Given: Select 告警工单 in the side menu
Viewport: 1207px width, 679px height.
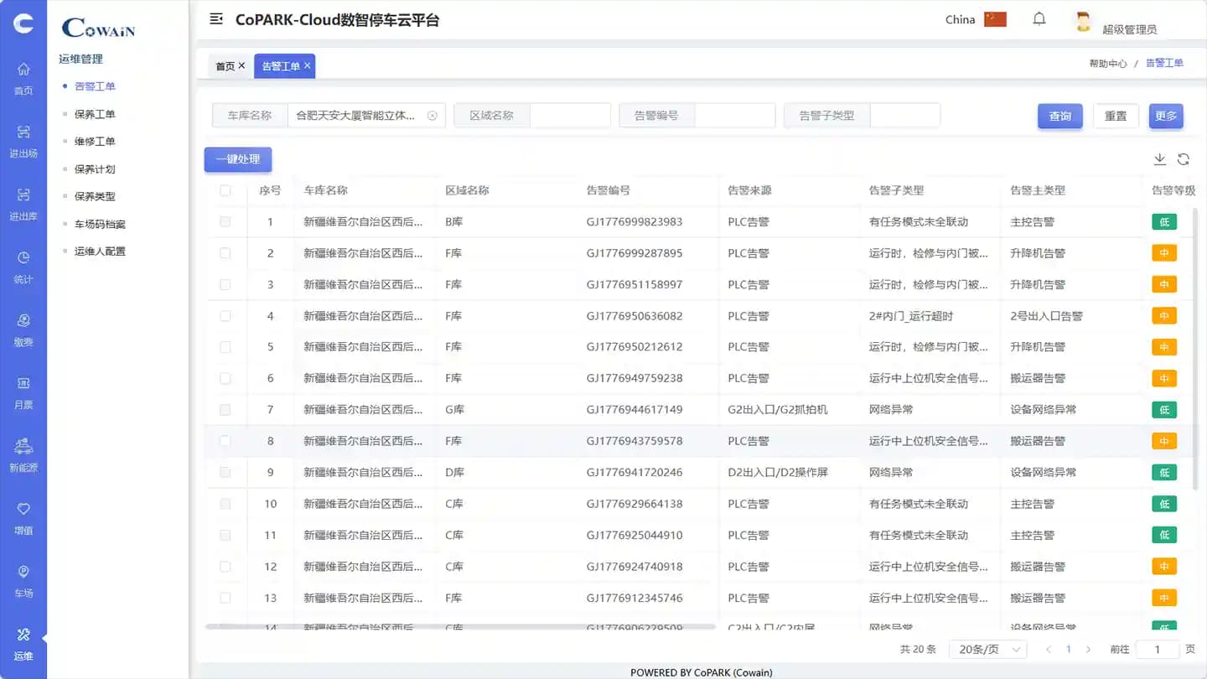Looking at the screenshot, I should [95, 86].
